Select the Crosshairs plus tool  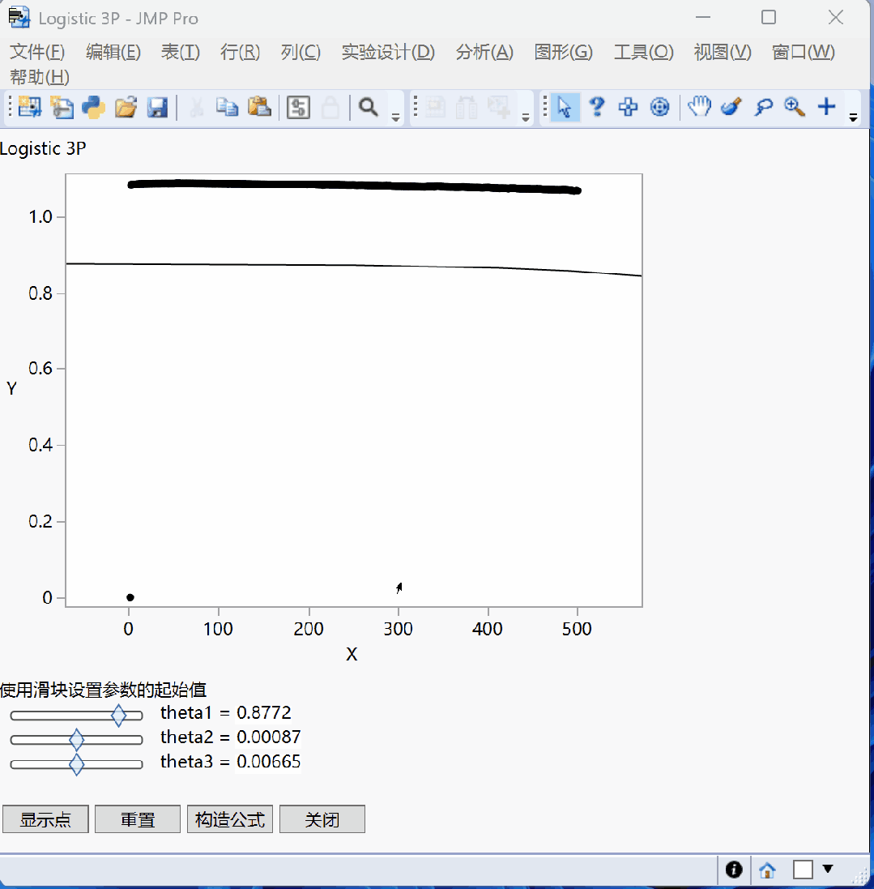(x=827, y=107)
